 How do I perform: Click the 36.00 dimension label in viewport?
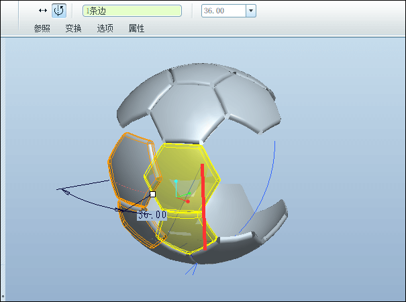coord(152,215)
